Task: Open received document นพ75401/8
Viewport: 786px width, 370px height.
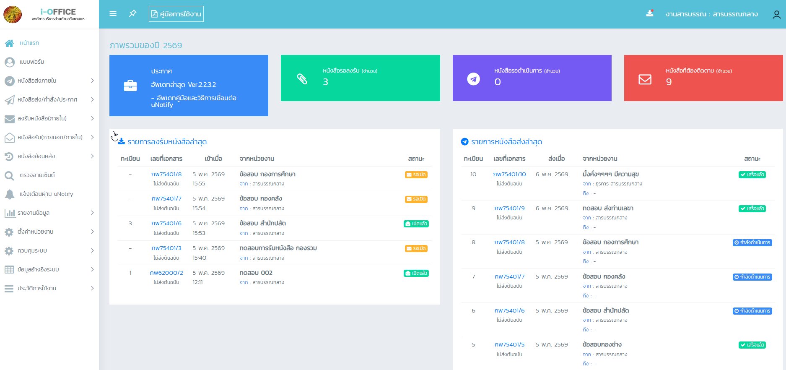Action: click(166, 174)
